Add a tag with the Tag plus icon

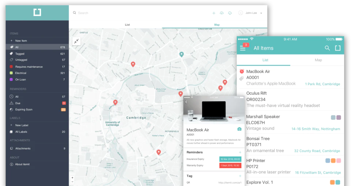[x=240, y=176]
